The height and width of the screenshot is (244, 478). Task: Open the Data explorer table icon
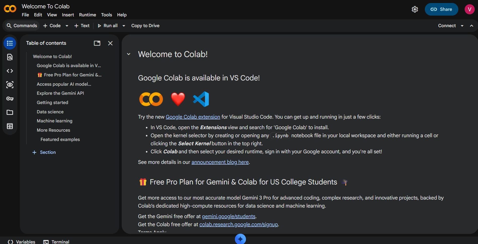point(10,126)
